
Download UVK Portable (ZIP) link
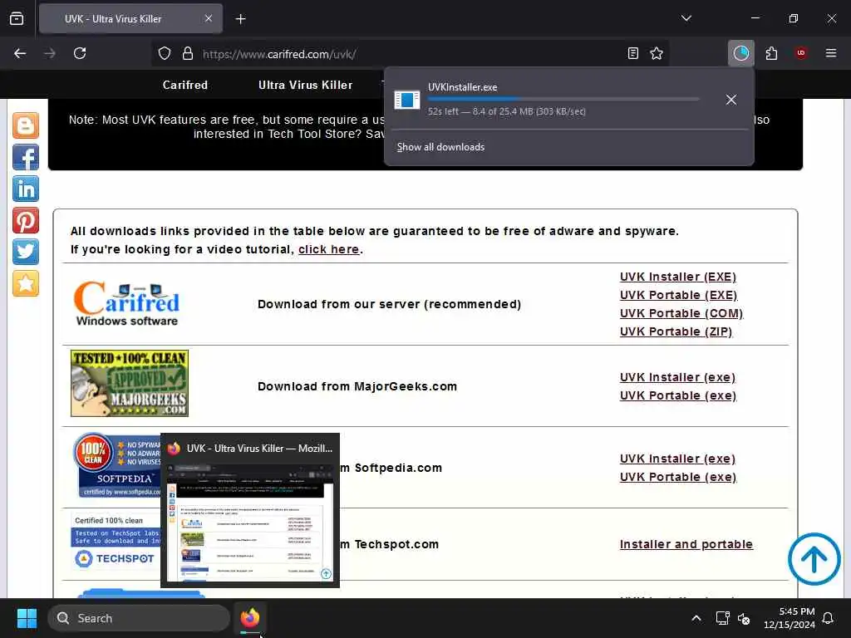point(676,332)
